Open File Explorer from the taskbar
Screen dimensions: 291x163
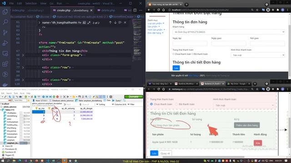tap(14, 161)
